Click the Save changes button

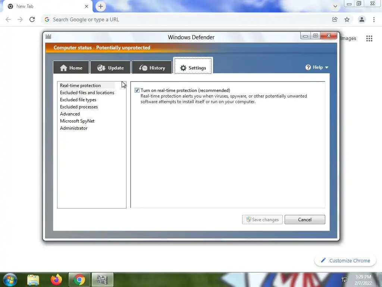tap(262, 219)
